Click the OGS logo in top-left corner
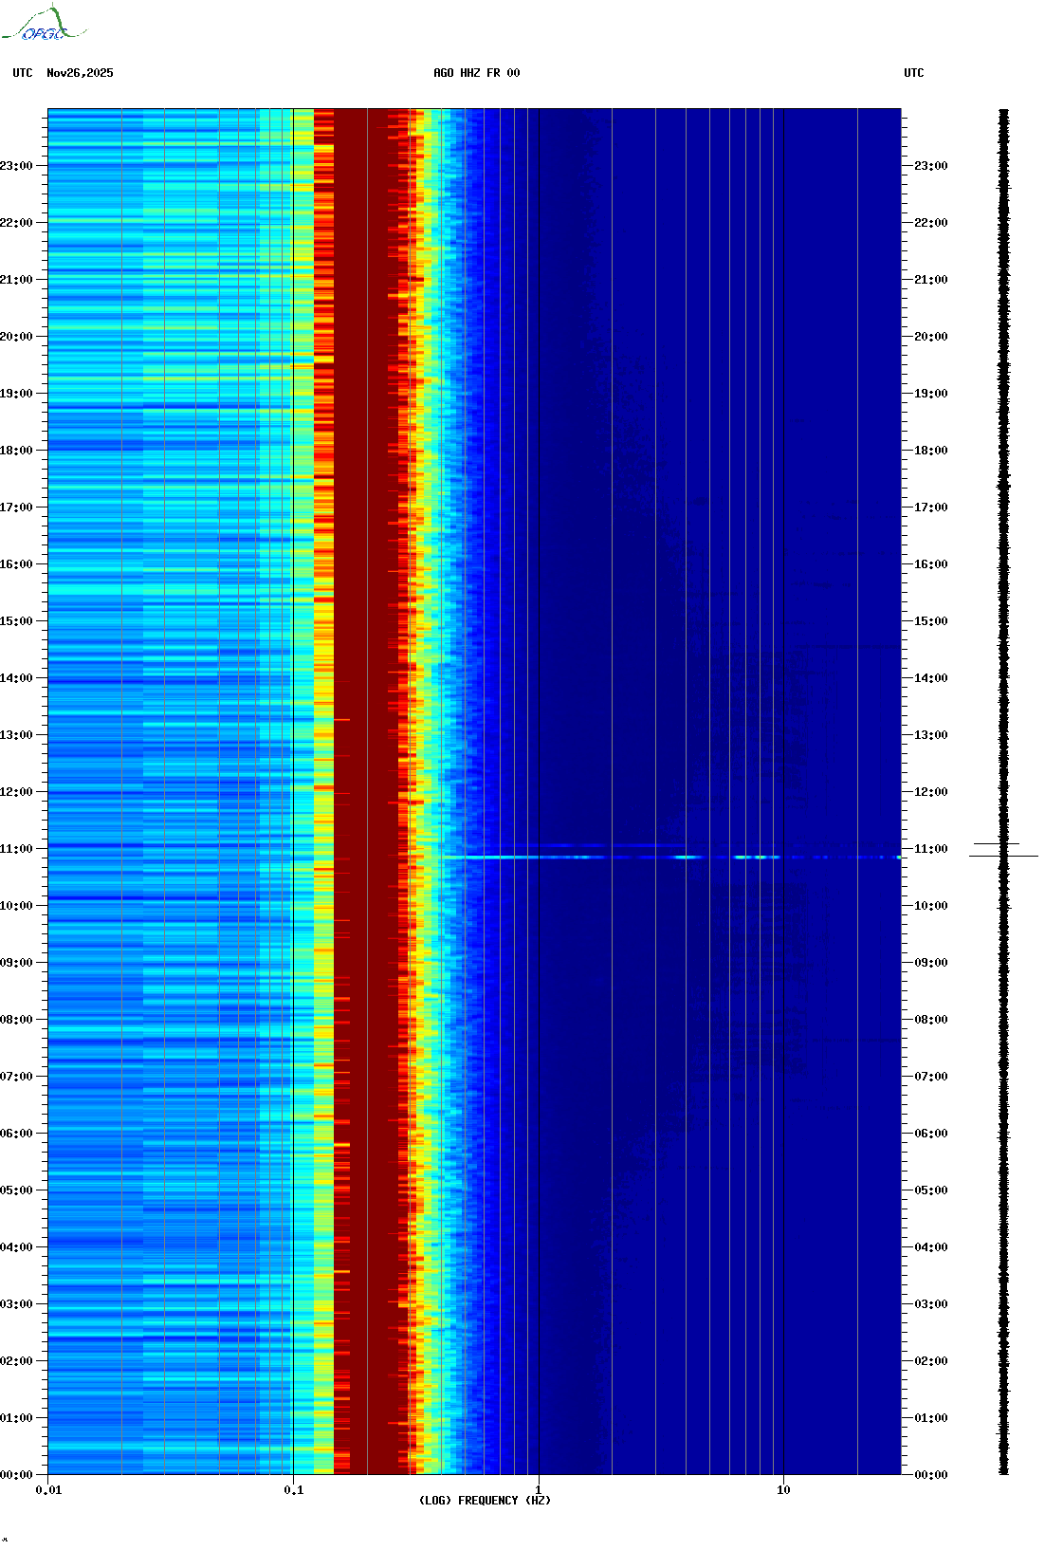 (43, 25)
